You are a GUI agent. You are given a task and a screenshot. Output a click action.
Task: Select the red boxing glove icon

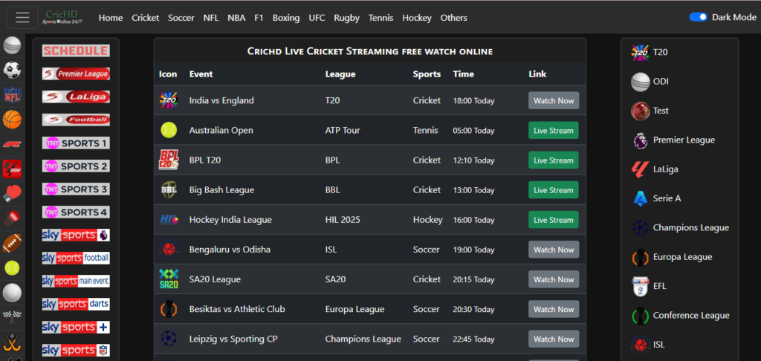tap(12, 193)
